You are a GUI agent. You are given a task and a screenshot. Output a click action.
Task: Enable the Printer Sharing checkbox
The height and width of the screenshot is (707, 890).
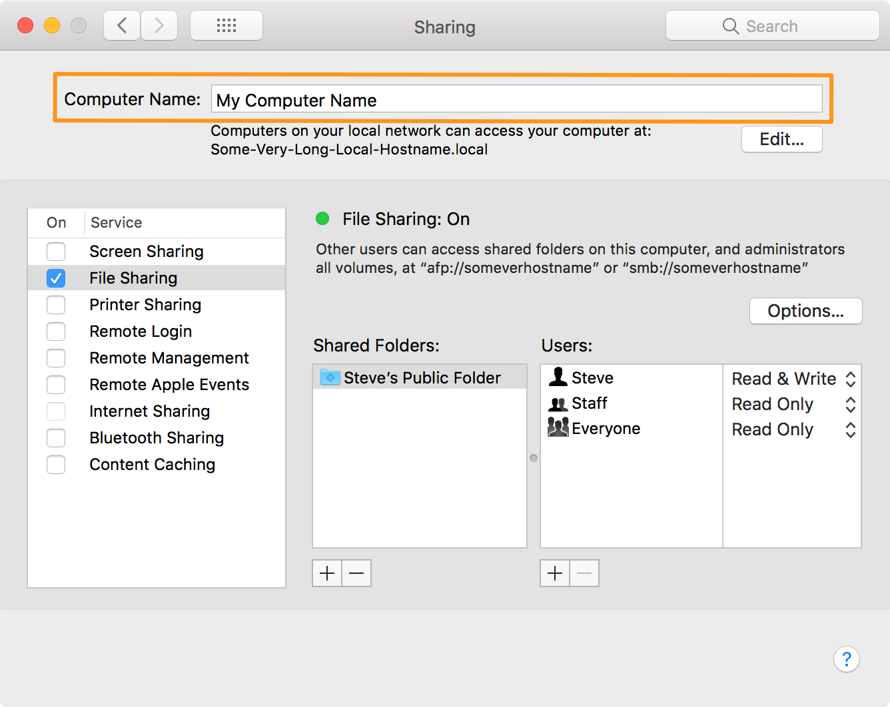tap(56, 305)
